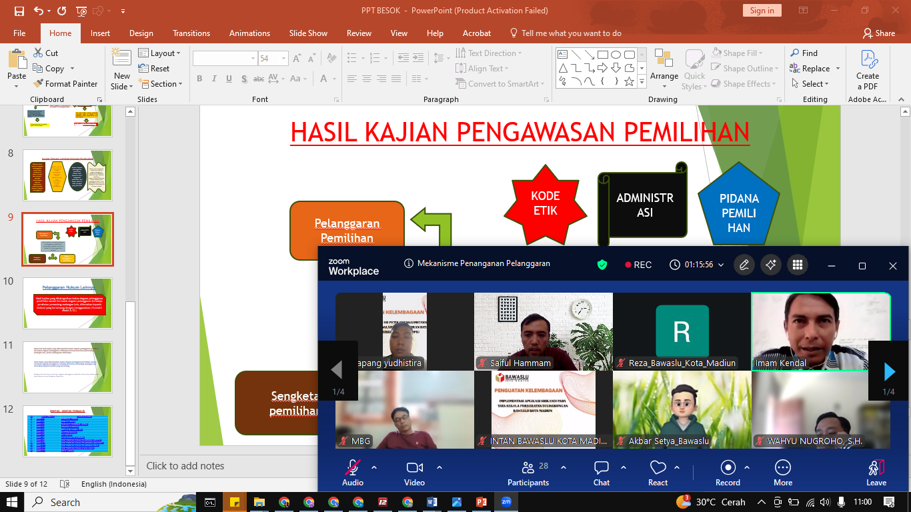Open the Section dropdown
The height and width of the screenshot is (512, 911).
click(x=161, y=84)
